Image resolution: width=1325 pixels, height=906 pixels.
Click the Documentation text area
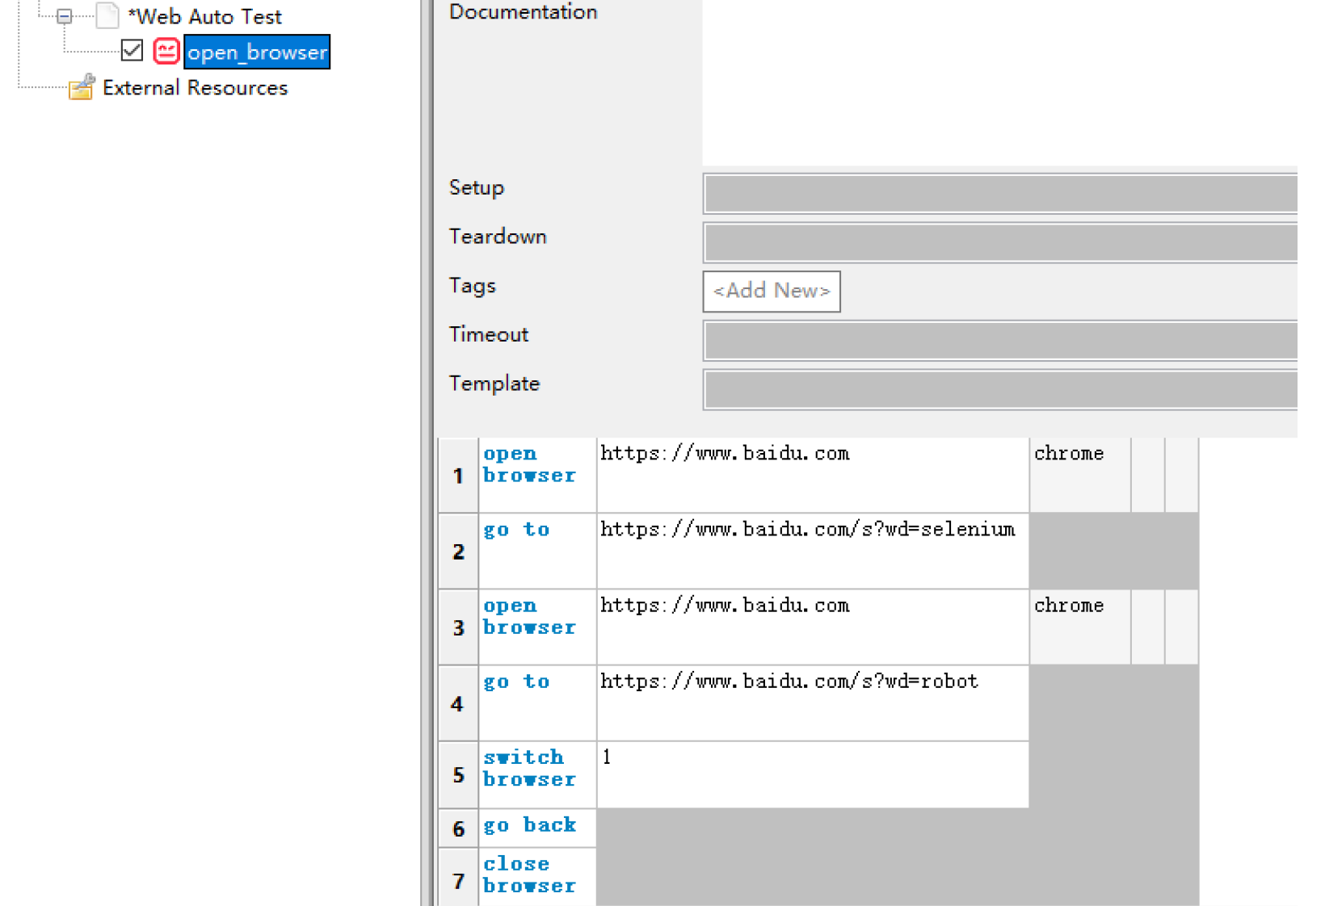[999, 82]
